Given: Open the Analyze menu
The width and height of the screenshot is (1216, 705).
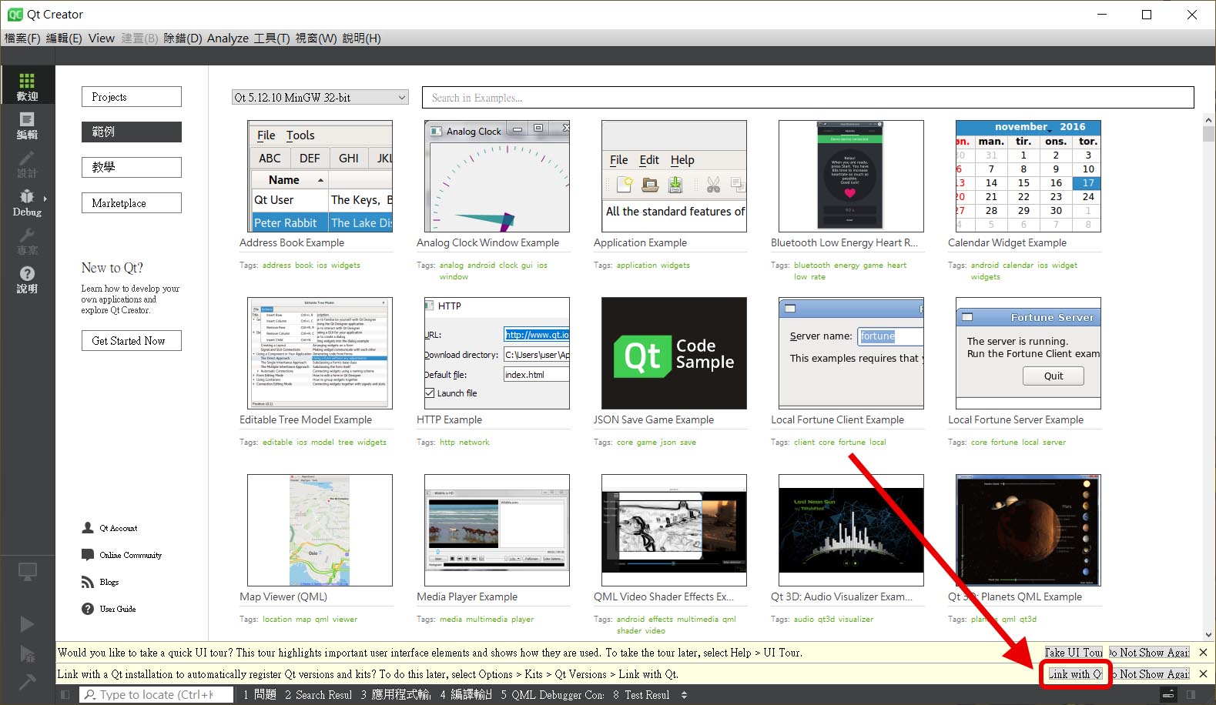Looking at the screenshot, I should click(228, 38).
